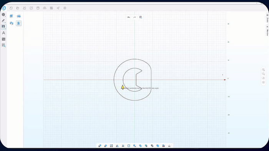This screenshot has height=151, width=269.
Task: Click the screenshot capture icon in the top toolbar
Action: tap(51, 8)
